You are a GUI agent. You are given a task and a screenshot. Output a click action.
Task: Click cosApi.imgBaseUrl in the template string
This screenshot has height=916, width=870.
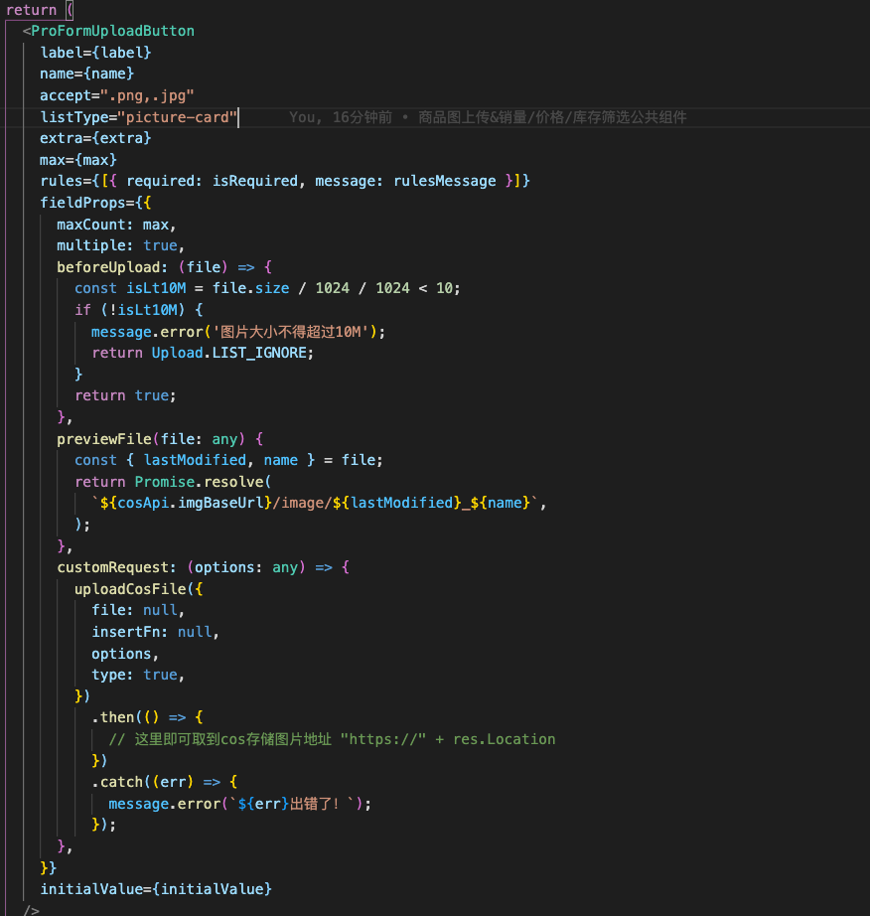tap(191, 503)
